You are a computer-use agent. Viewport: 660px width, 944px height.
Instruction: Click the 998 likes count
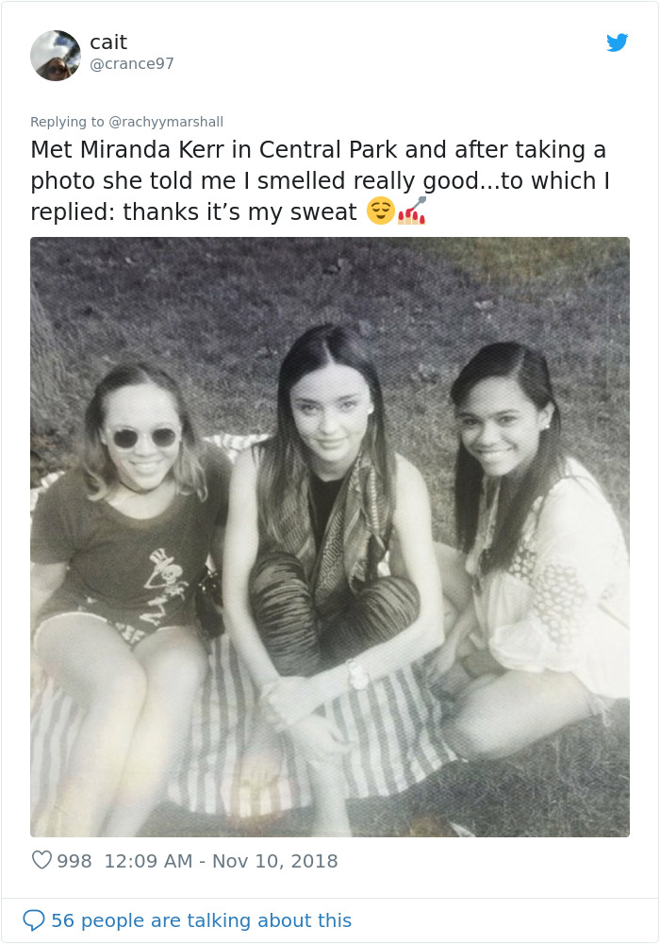[x=74, y=861]
